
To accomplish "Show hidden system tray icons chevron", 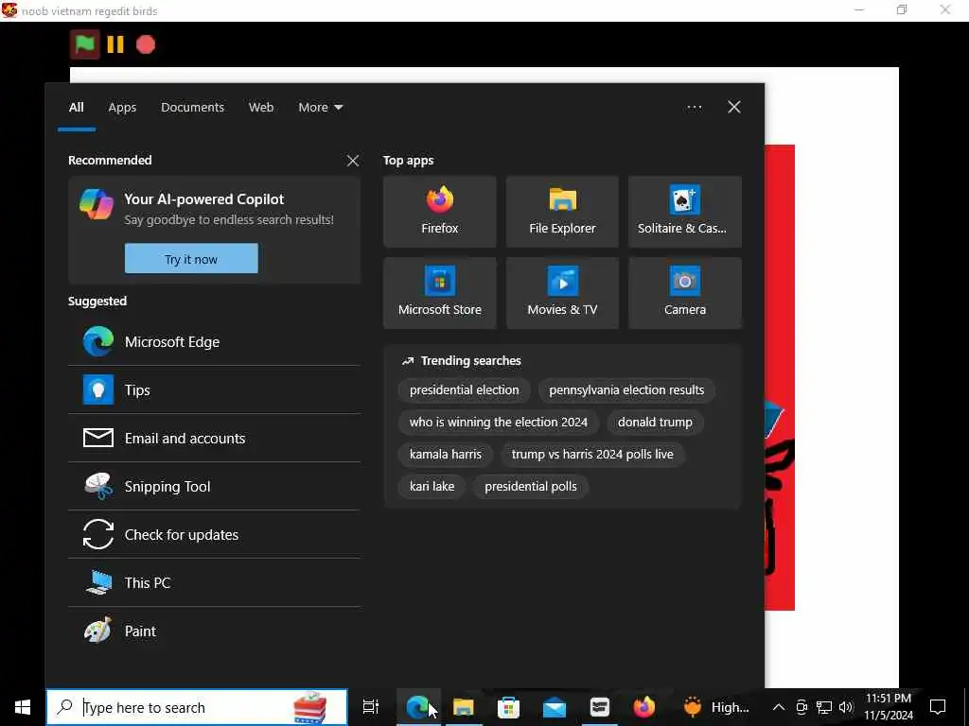I will 779,707.
